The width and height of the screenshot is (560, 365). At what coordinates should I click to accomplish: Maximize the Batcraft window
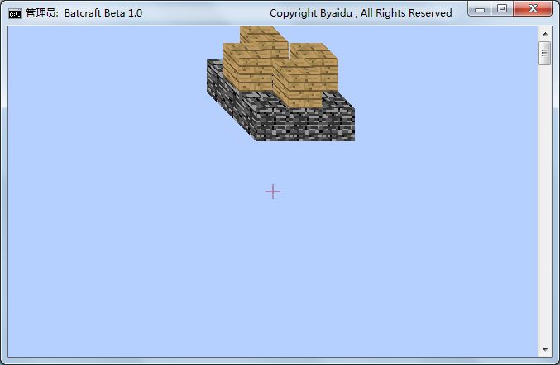tap(502, 8)
